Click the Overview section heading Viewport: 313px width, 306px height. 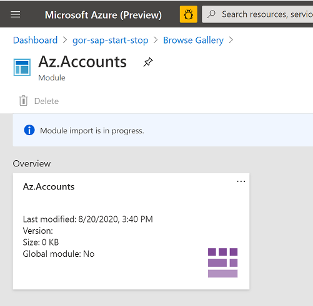[32, 164]
